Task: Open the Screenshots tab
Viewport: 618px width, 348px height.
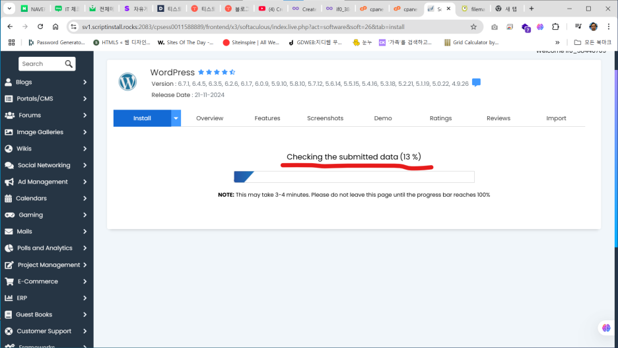Action: pyautogui.click(x=325, y=118)
